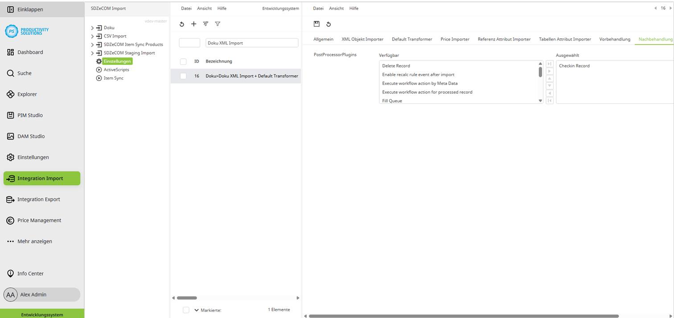
Task: Select Delete Record in the Verfügbar list
Action: pyautogui.click(x=395, y=65)
